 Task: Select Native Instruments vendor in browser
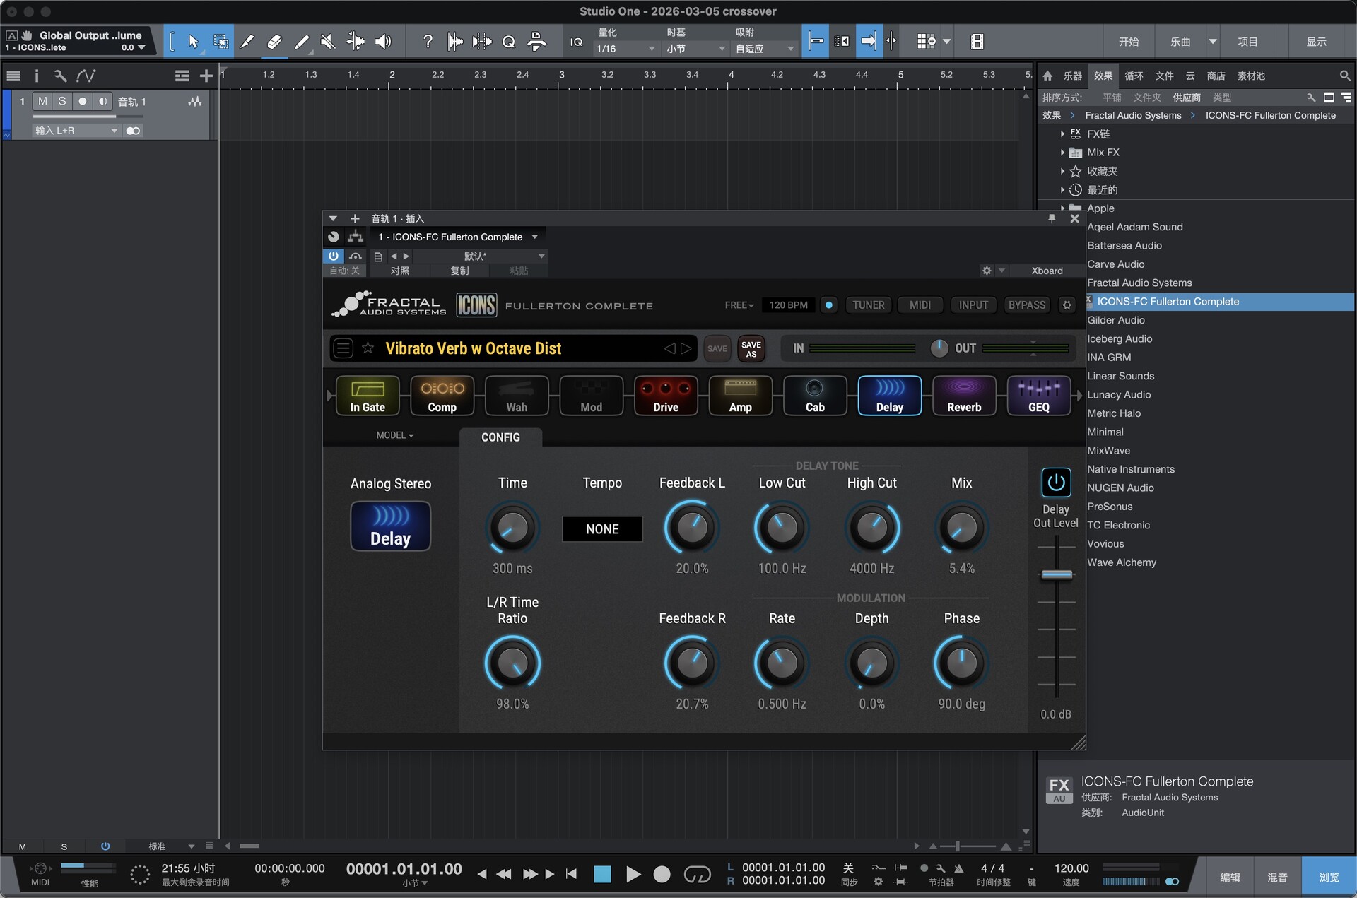click(x=1130, y=469)
